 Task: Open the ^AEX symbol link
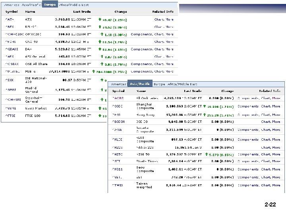[x=10, y=57]
